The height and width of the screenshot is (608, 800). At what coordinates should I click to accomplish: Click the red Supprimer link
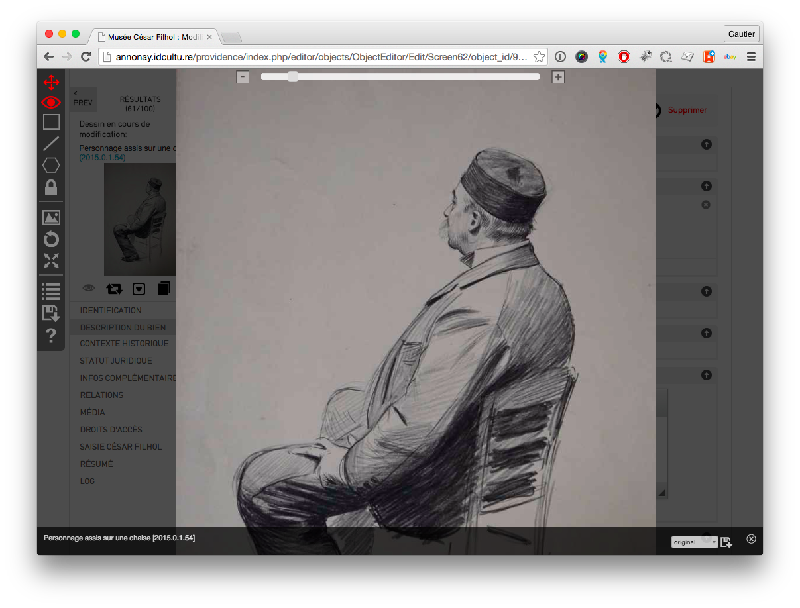(687, 110)
